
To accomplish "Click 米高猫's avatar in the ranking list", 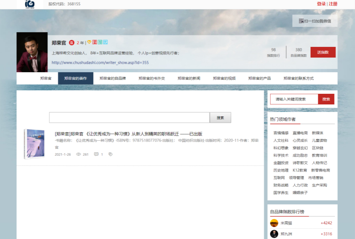I will coord(274,223).
